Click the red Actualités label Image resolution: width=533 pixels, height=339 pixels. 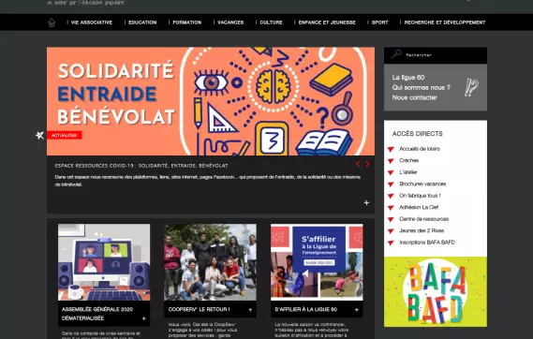pyautogui.click(x=65, y=135)
